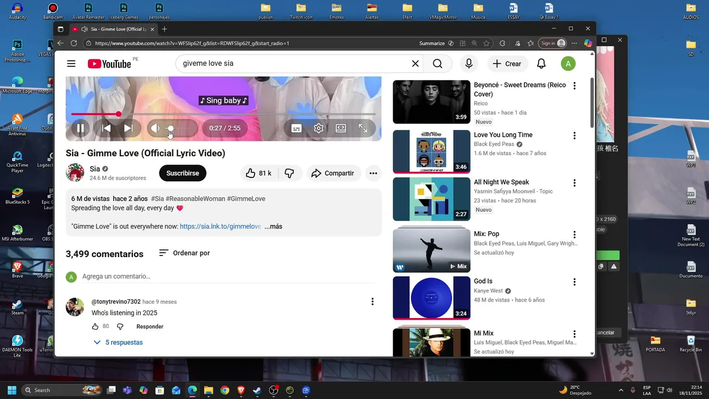Open the Ordenar por sort menu
Image resolution: width=709 pixels, height=399 pixels.
click(x=184, y=253)
